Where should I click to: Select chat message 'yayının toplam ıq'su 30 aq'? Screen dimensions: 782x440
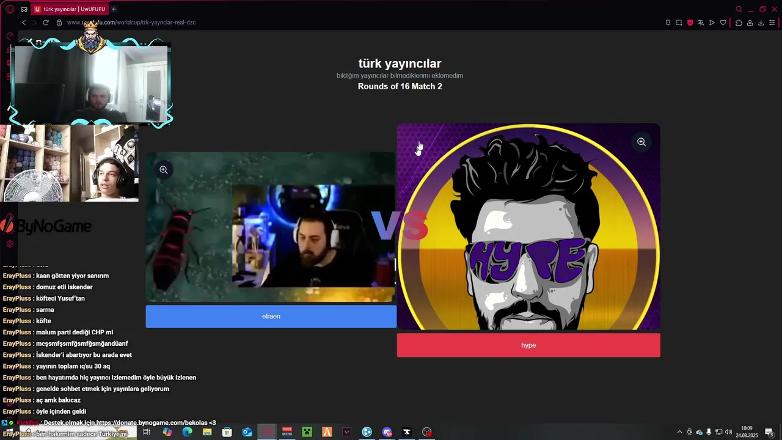pyautogui.click(x=73, y=366)
